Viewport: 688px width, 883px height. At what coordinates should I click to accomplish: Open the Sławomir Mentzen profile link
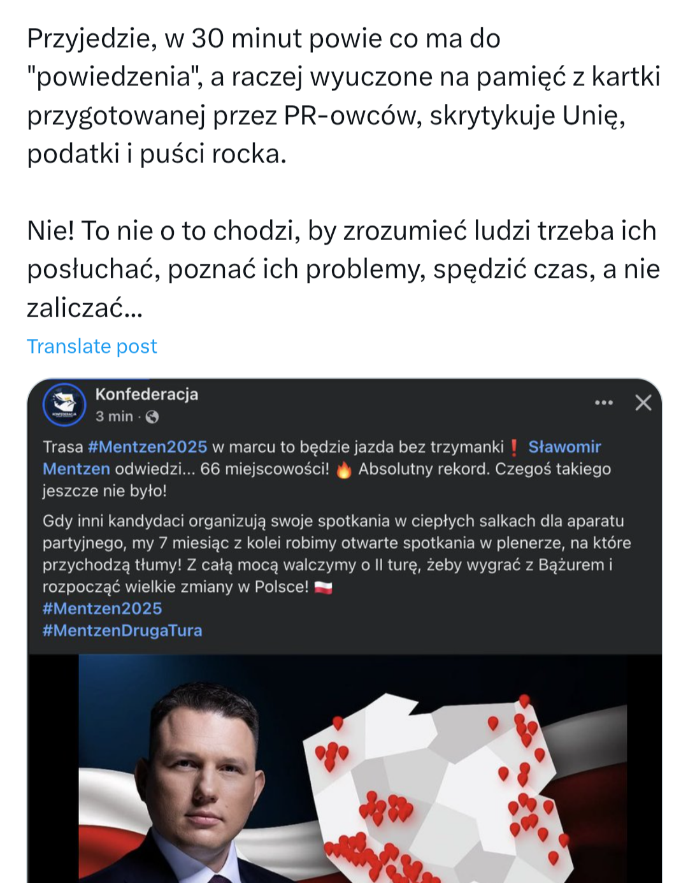pyautogui.click(x=564, y=447)
